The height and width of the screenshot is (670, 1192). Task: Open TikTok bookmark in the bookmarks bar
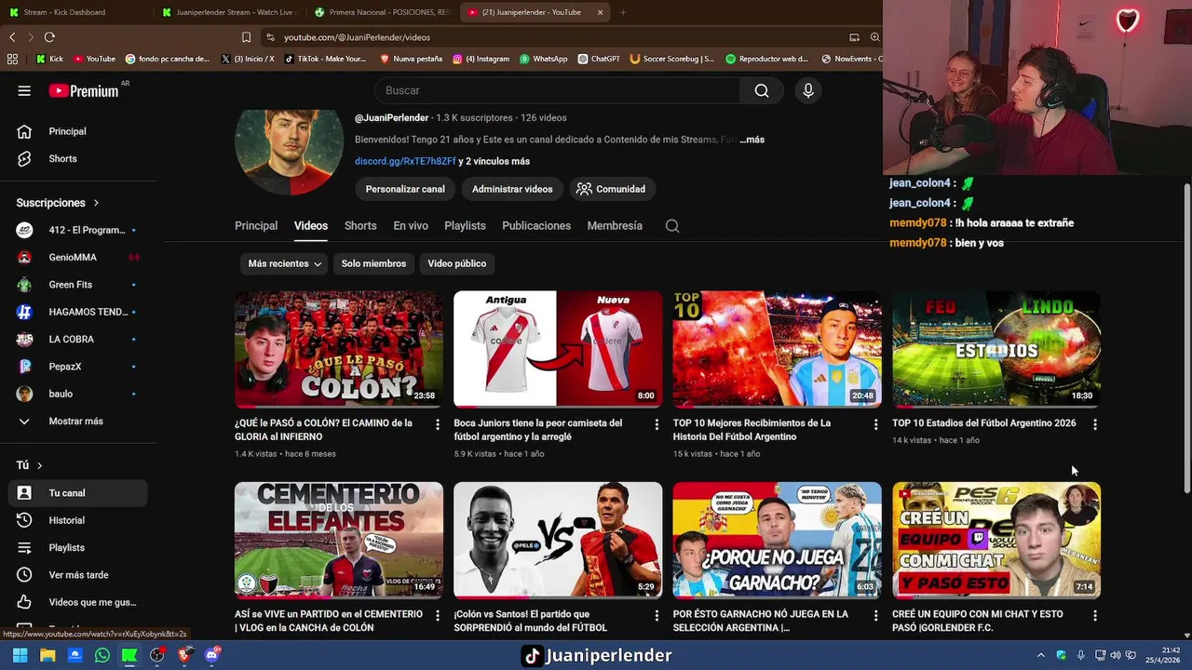point(325,59)
